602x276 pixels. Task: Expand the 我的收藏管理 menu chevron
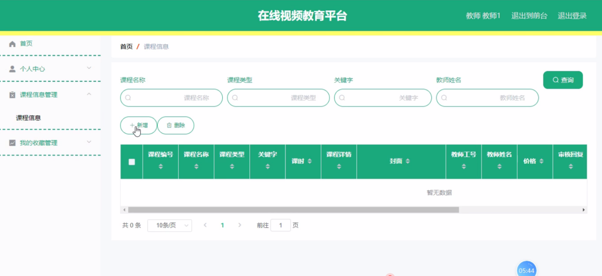[x=89, y=142]
